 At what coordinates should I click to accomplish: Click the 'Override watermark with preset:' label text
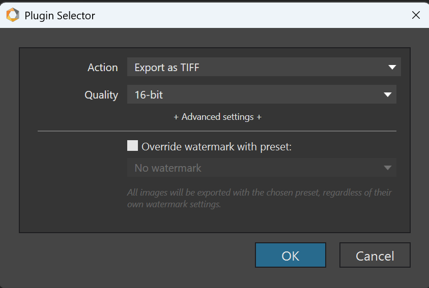point(216,147)
